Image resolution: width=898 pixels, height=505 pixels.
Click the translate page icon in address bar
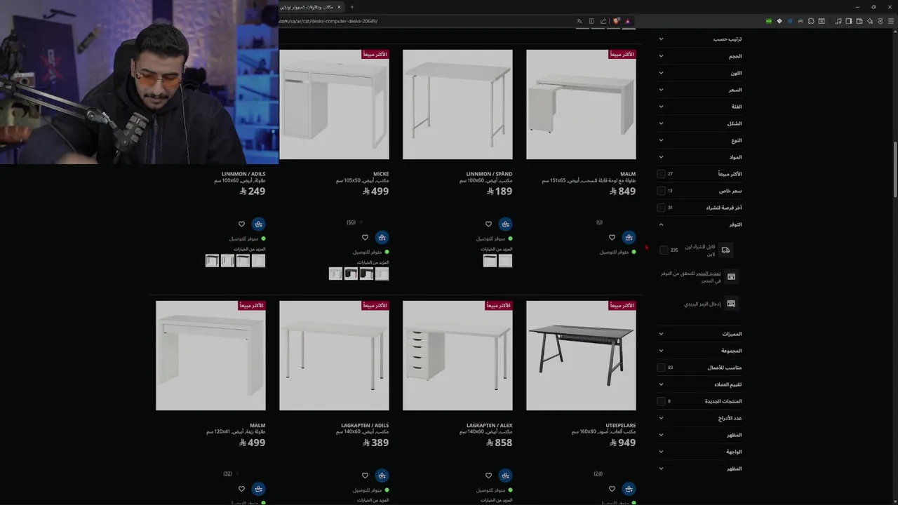point(579,21)
